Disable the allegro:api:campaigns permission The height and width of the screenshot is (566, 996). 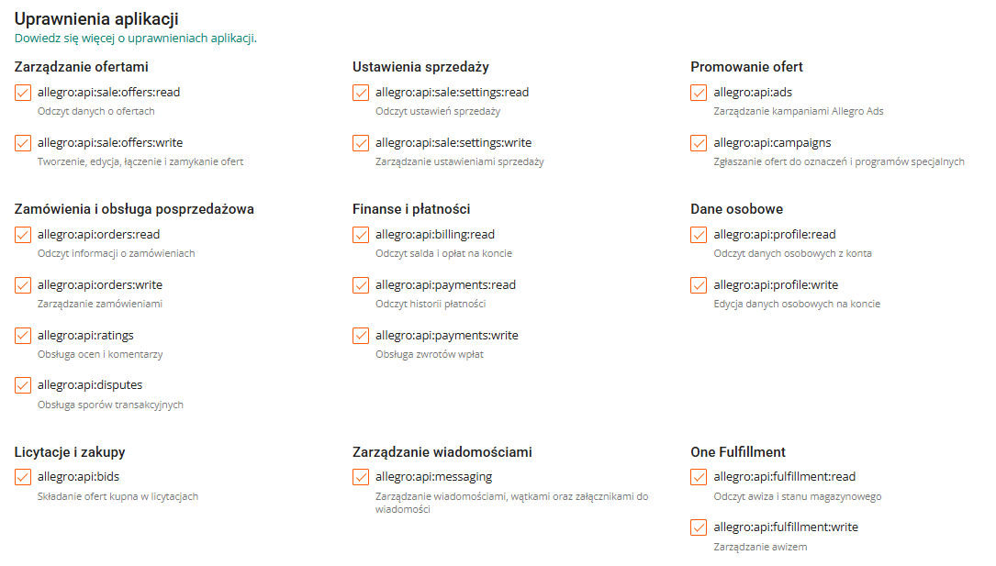tap(699, 143)
